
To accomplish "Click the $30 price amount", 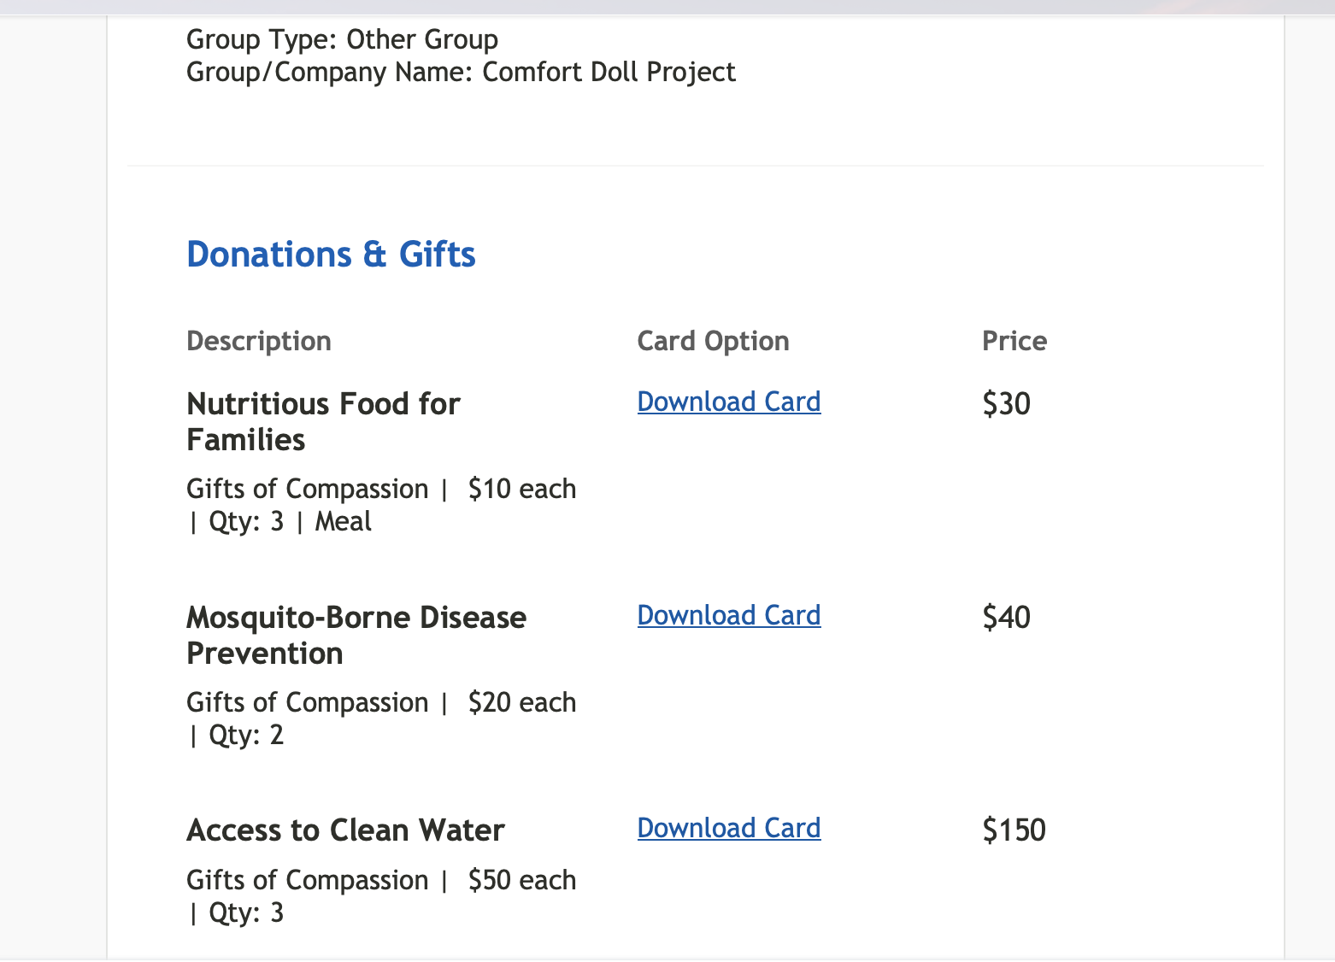I will click(1006, 403).
